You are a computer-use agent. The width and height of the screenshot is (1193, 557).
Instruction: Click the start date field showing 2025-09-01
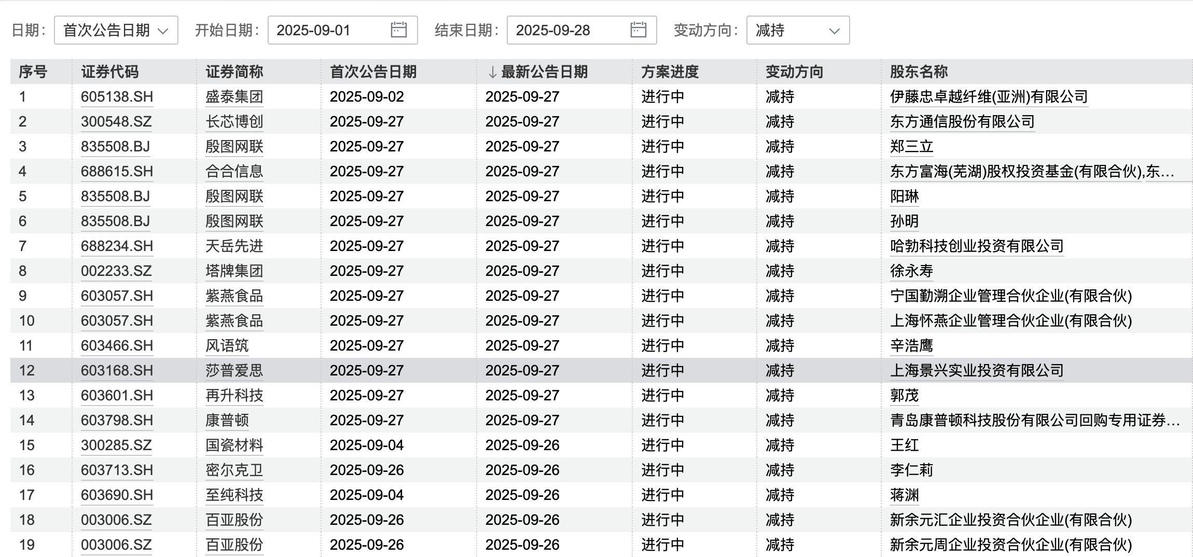click(322, 30)
